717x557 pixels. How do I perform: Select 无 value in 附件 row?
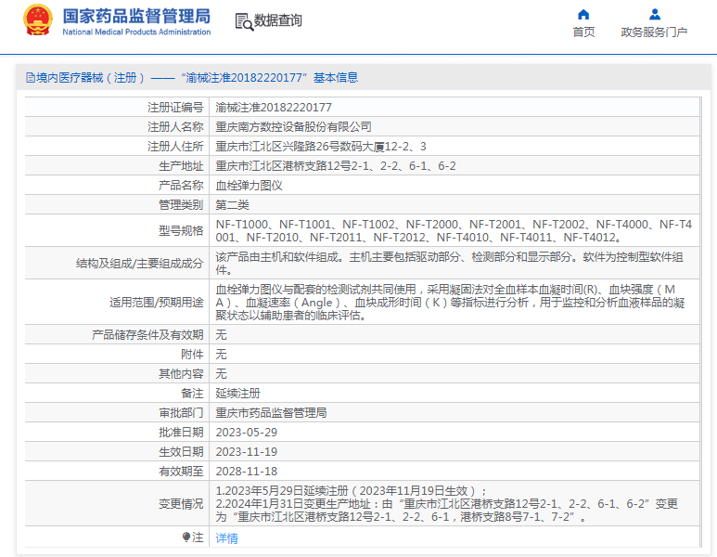222,355
